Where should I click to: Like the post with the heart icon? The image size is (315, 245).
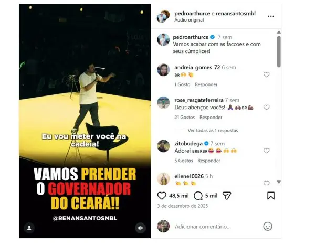pyautogui.click(x=162, y=196)
